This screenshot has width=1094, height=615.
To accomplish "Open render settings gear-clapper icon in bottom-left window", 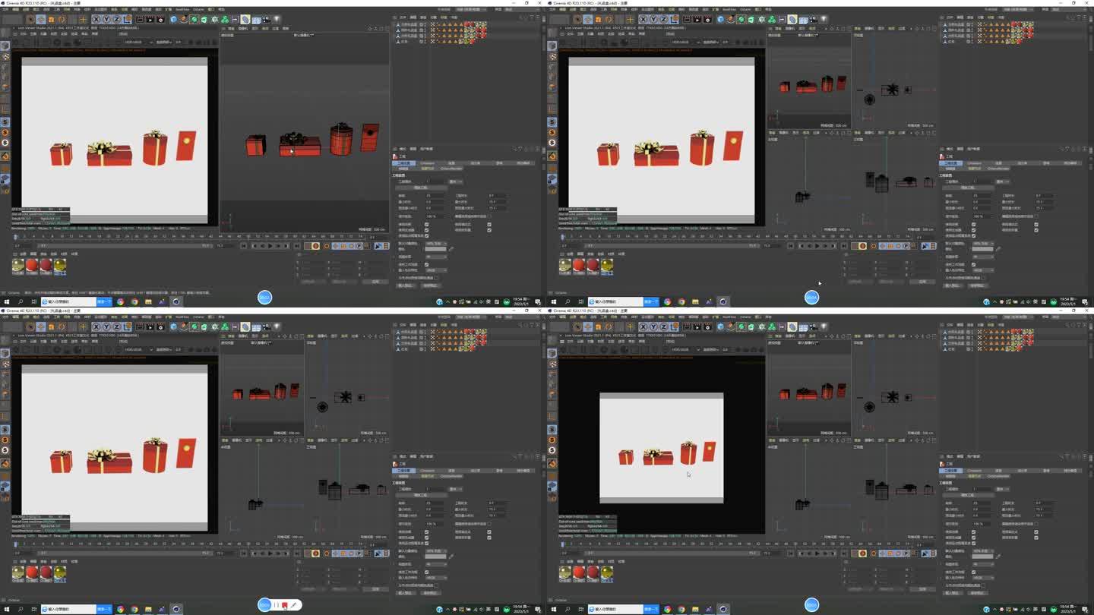I will pos(160,327).
